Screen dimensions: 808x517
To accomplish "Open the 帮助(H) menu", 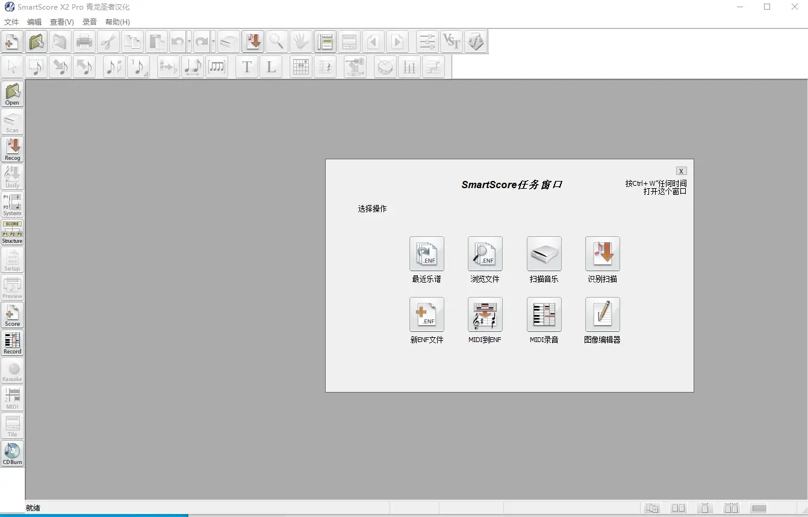I will [x=117, y=22].
